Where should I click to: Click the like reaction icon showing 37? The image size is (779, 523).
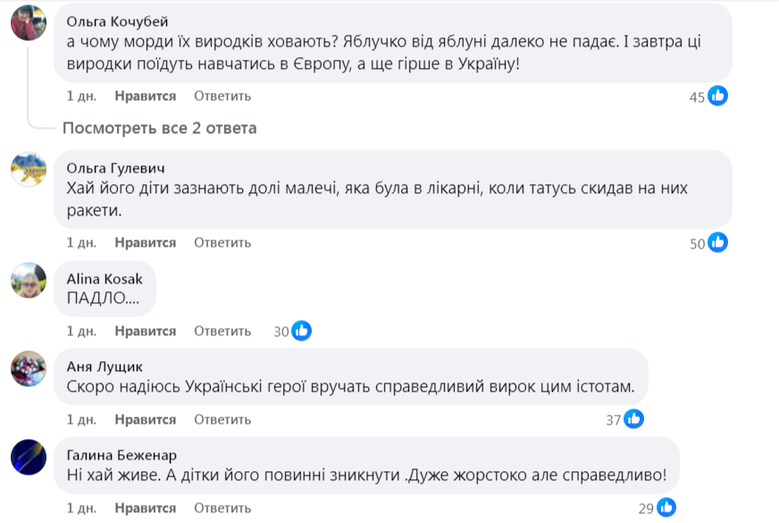point(633,418)
